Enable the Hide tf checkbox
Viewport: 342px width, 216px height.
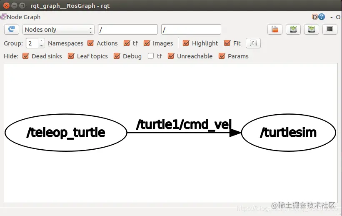click(x=151, y=56)
